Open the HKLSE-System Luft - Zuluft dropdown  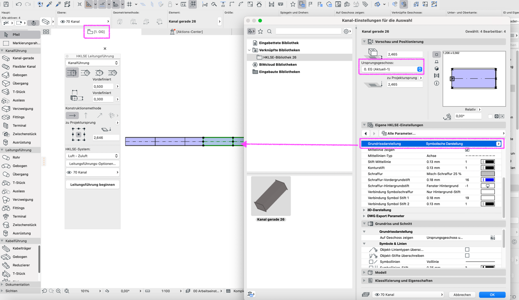click(92, 156)
